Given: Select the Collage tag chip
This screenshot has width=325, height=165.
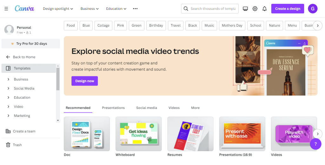Looking at the screenshot, I should point(103,25).
